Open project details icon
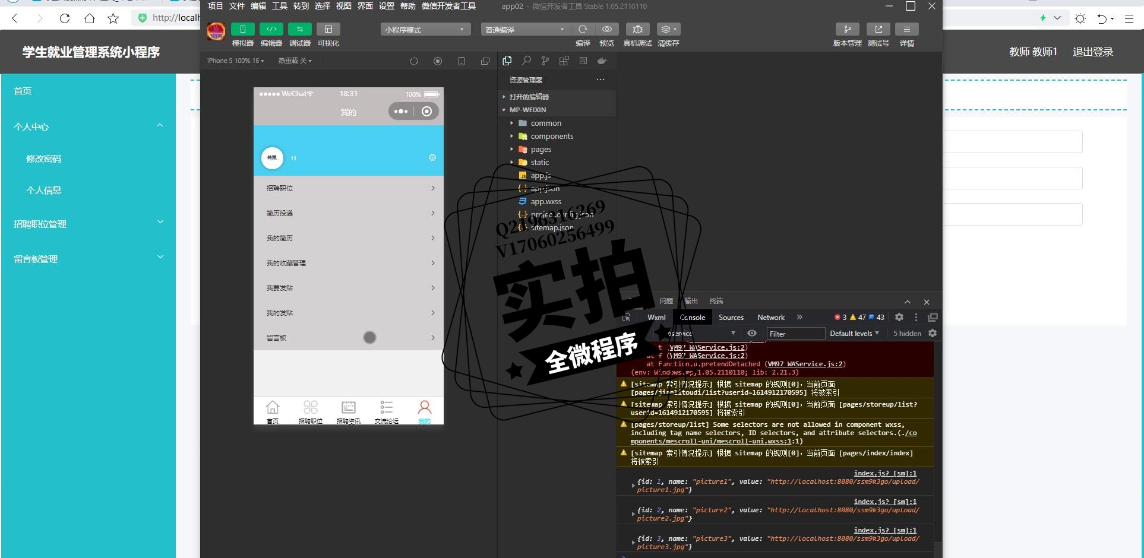Screen dimensions: 1144x558 coord(906,29)
